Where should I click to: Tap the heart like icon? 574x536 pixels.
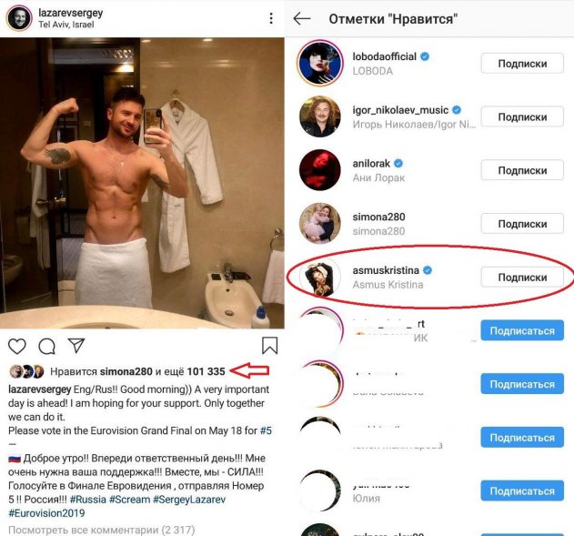coord(17,346)
